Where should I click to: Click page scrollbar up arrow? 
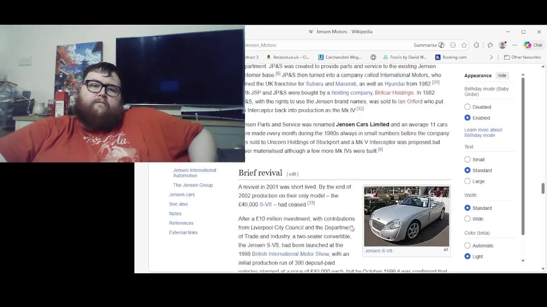click(543, 67)
